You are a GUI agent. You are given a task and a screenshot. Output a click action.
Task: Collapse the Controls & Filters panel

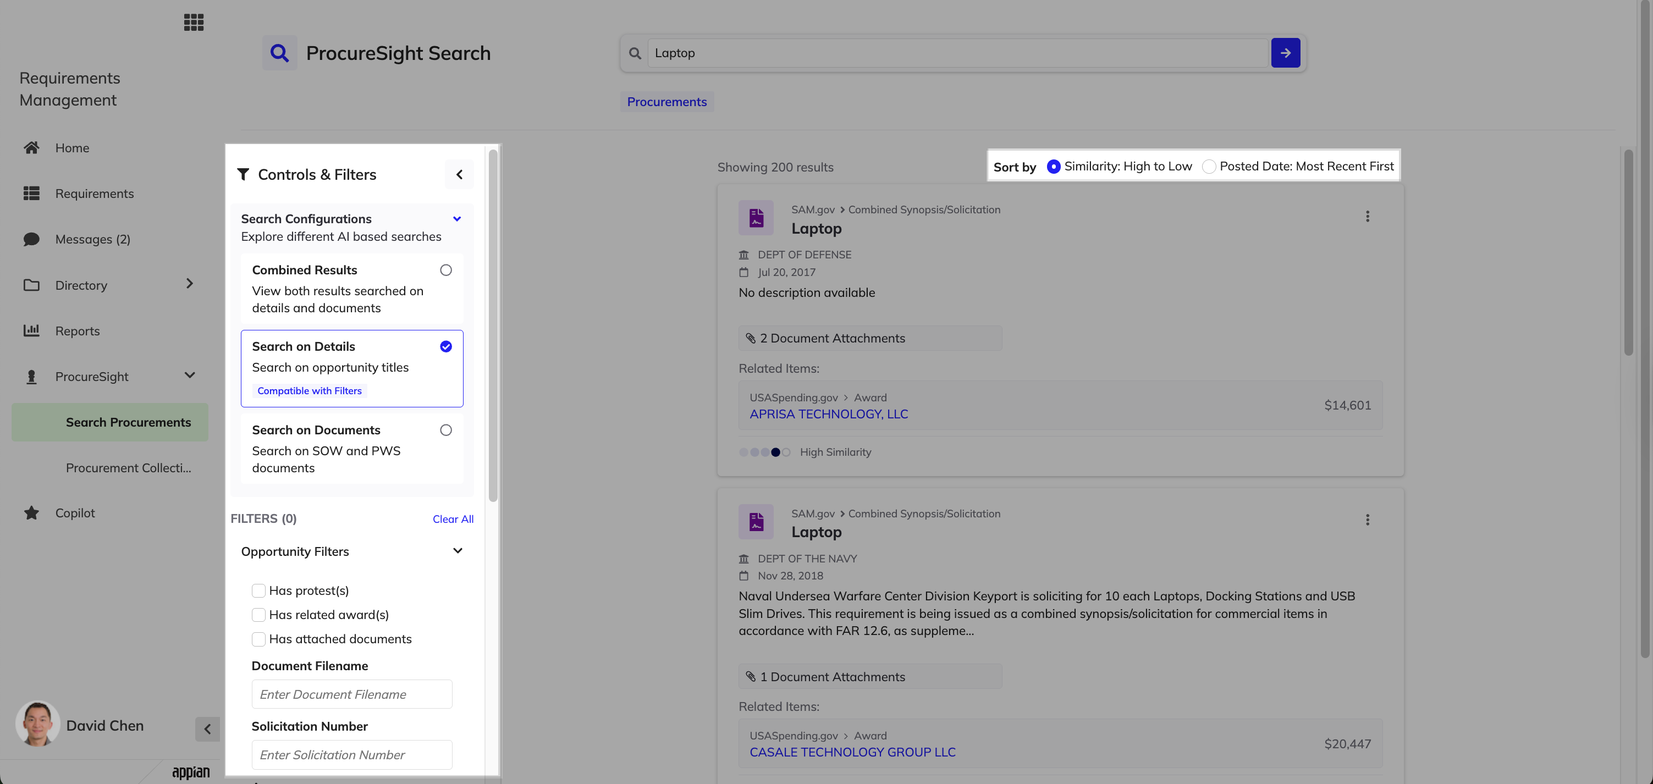click(460, 174)
